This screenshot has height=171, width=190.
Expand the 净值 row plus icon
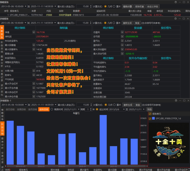pos(33,32)
